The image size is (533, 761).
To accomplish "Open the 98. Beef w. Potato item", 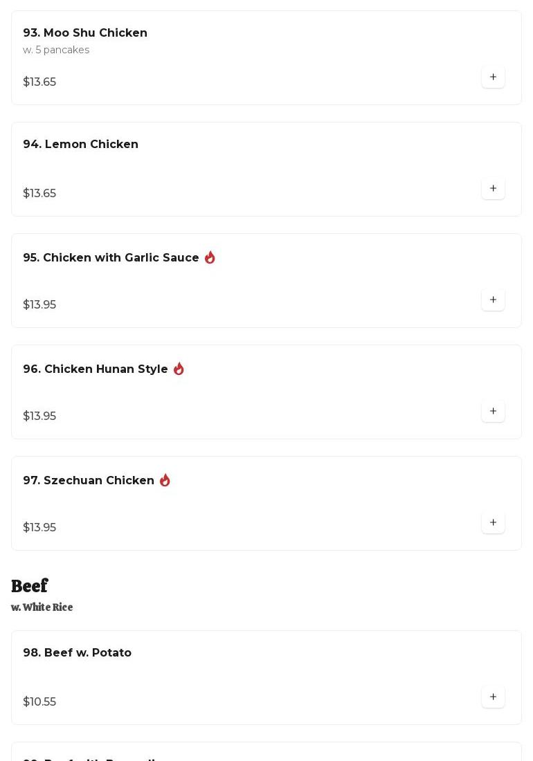I will click(x=77, y=653).
